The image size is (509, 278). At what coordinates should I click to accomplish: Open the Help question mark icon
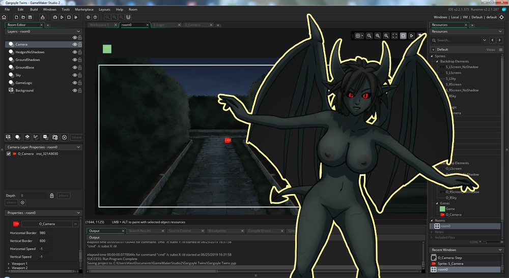(x=95, y=17)
